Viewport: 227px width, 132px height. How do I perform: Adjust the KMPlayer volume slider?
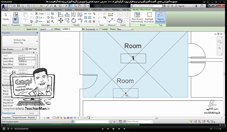218,129
